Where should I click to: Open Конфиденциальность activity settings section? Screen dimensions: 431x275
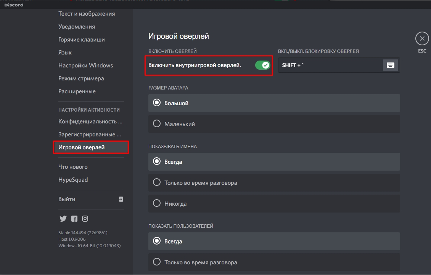click(x=90, y=121)
